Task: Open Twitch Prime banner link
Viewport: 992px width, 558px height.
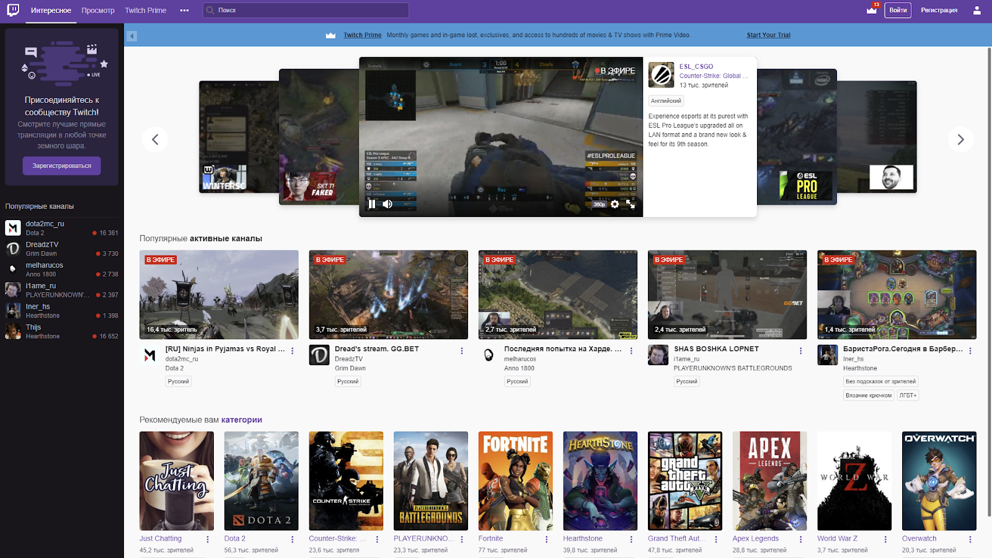Action: (363, 35)
